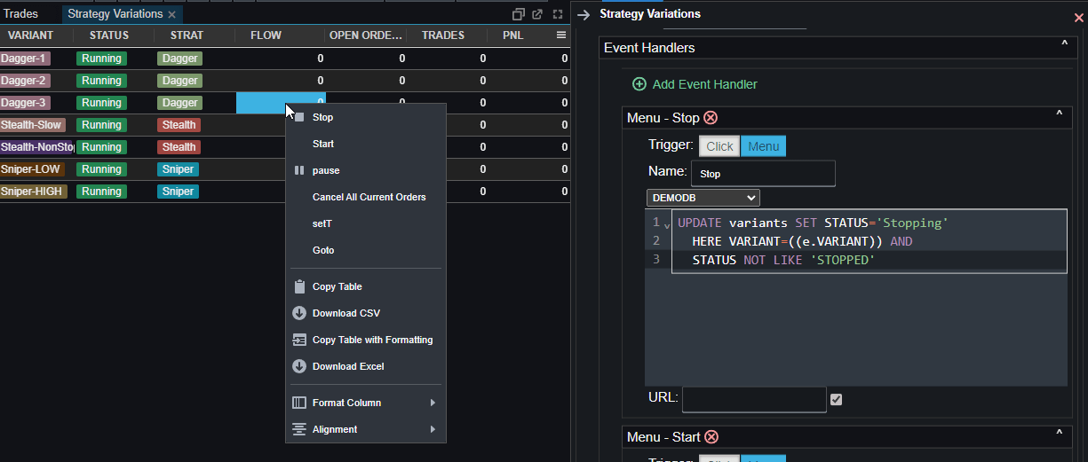1088x462 pixels.
Task: Click the pop-out duplicate panel icon
Action: pyautogui.click(x=519, y=14)
